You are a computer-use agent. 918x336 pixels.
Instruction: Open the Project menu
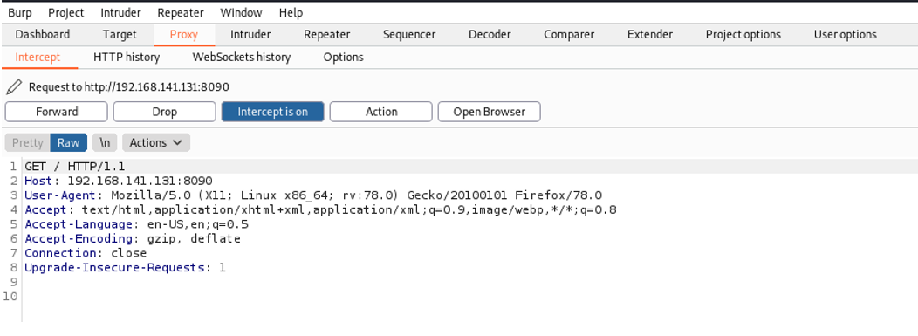66,12
